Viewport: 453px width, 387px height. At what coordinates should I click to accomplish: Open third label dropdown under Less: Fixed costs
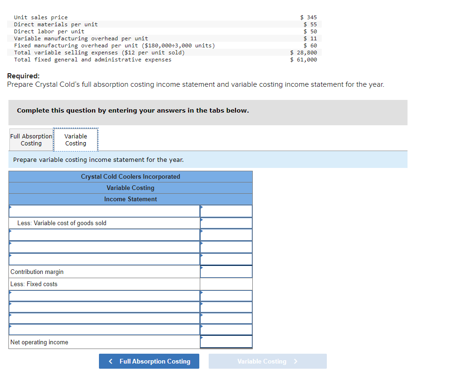[x=104, y=318]
